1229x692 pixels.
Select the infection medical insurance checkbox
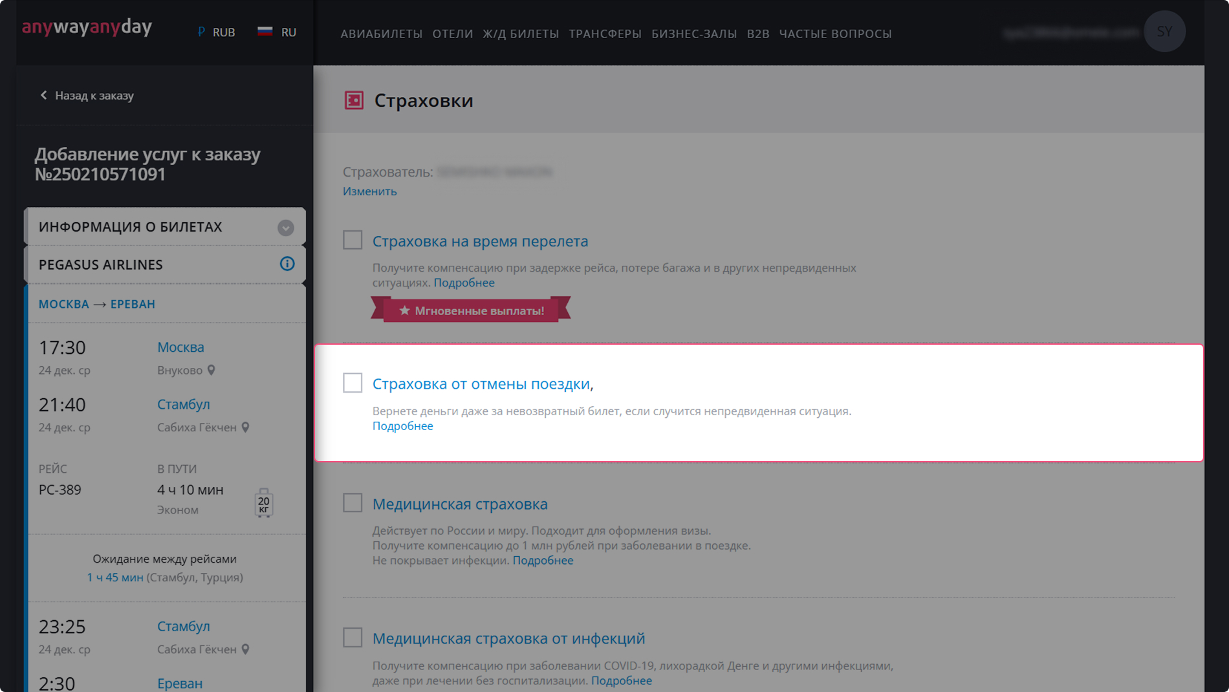click(353, 637)
